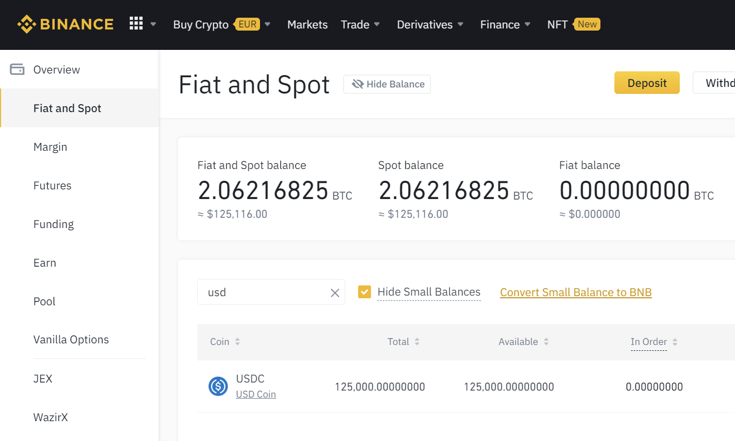
Task: Open the Finance menu
Action: [x=500, y=25]
